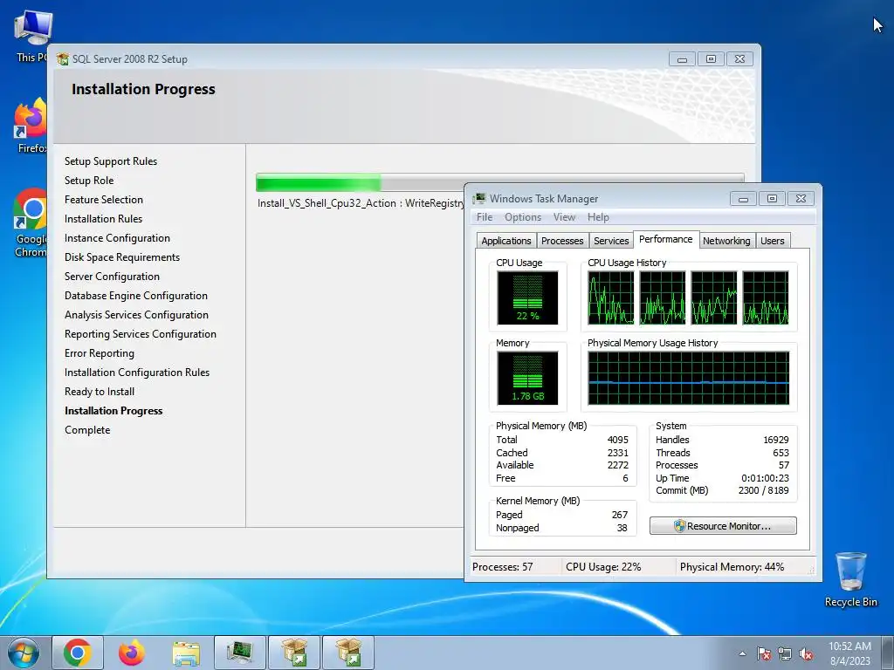Select the Performance tab

pos(665,239)
